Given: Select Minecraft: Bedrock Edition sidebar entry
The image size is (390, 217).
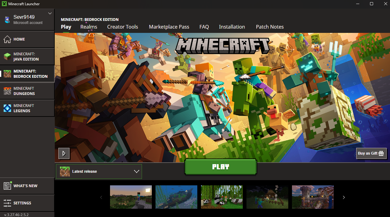Looking at the screenshot, I should pos(27,74).
